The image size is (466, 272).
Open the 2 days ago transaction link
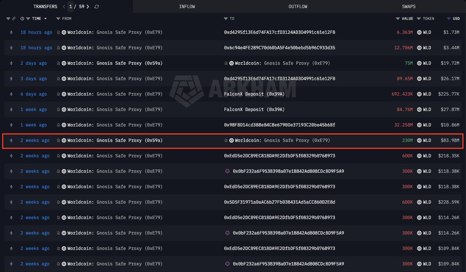(33, 63)
